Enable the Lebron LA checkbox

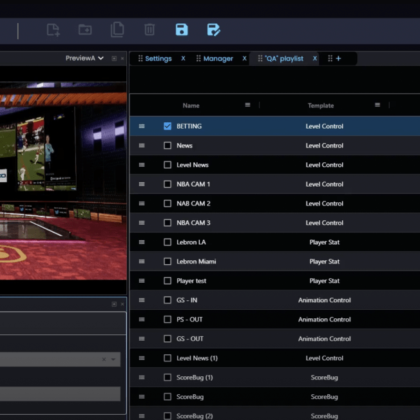[167, 242]
